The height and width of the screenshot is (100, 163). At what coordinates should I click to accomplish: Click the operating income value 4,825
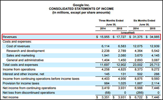[x=122, y=69]
